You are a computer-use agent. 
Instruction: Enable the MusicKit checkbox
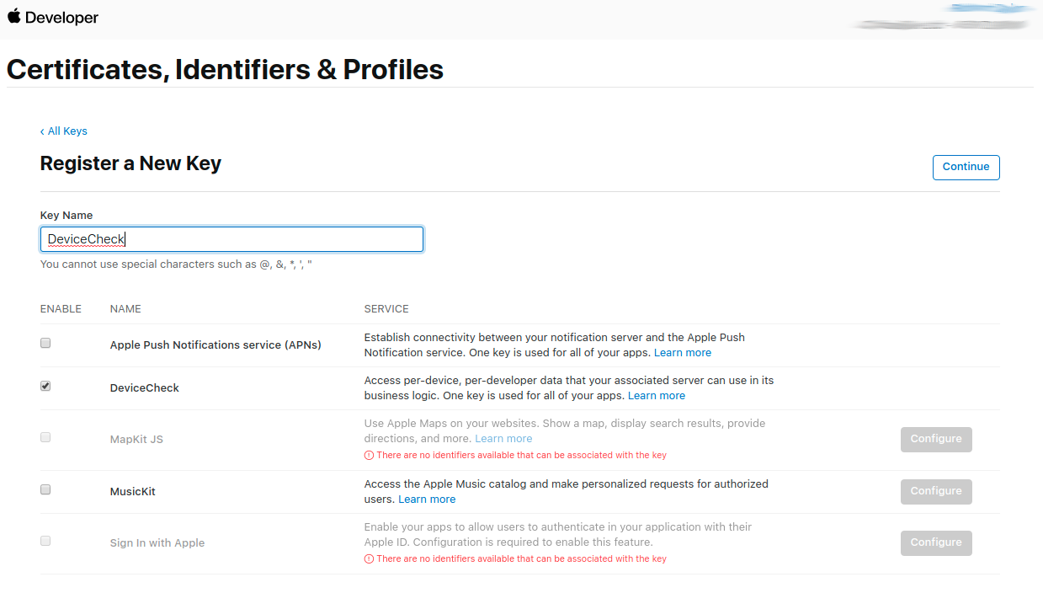45,489
